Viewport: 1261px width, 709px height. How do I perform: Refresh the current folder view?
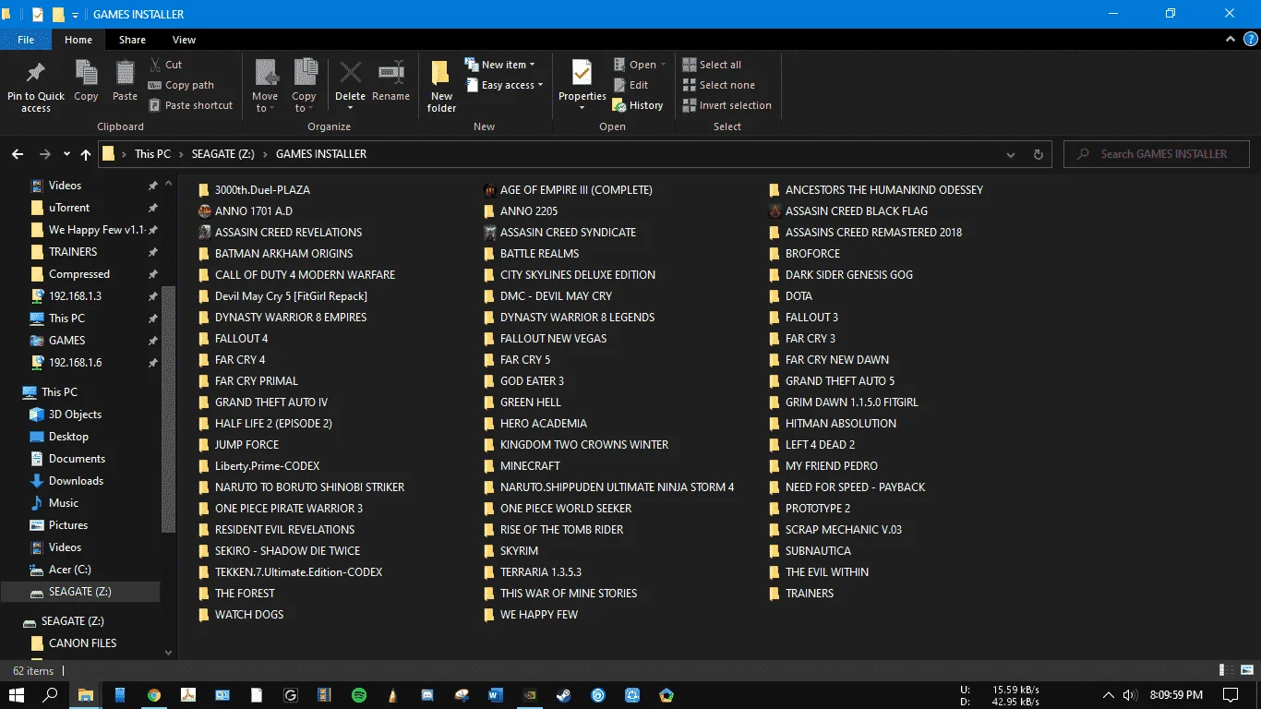[1039, 154]
